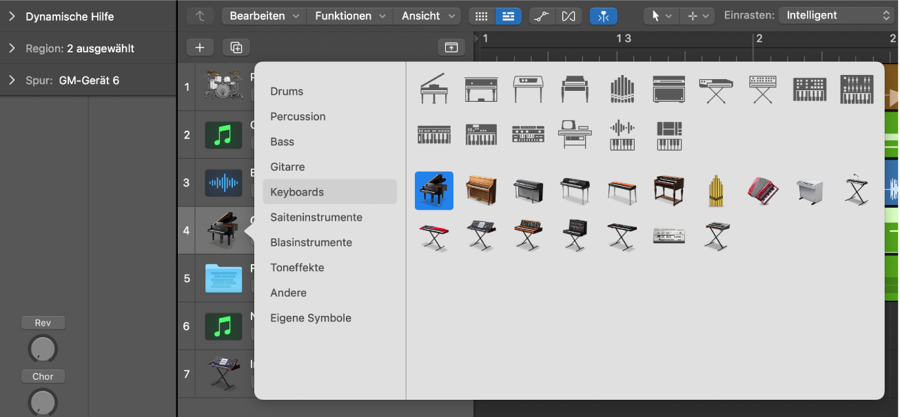Toggle the automation display button

click(x=542, y=16)
